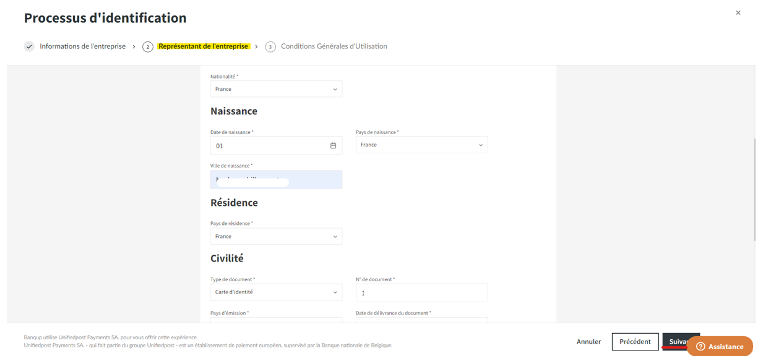This screenshot has width=758, height=356.
Task: Click the chevron arrow after Informations de l'entreprise
Action: click(134, 46)
